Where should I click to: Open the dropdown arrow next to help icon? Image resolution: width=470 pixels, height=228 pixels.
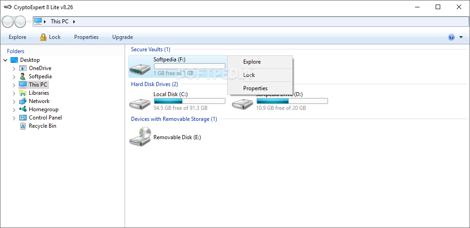click(x=461, y=38)
